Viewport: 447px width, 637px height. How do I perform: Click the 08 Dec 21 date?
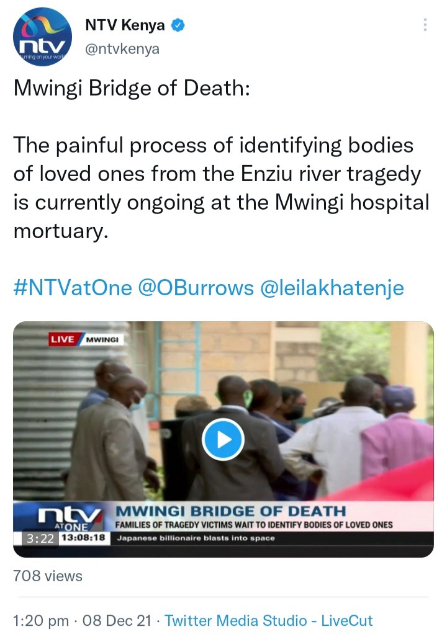(116, 621)
